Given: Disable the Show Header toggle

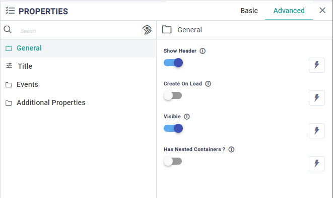Looking at the screenshot, I should coord(173,63).
